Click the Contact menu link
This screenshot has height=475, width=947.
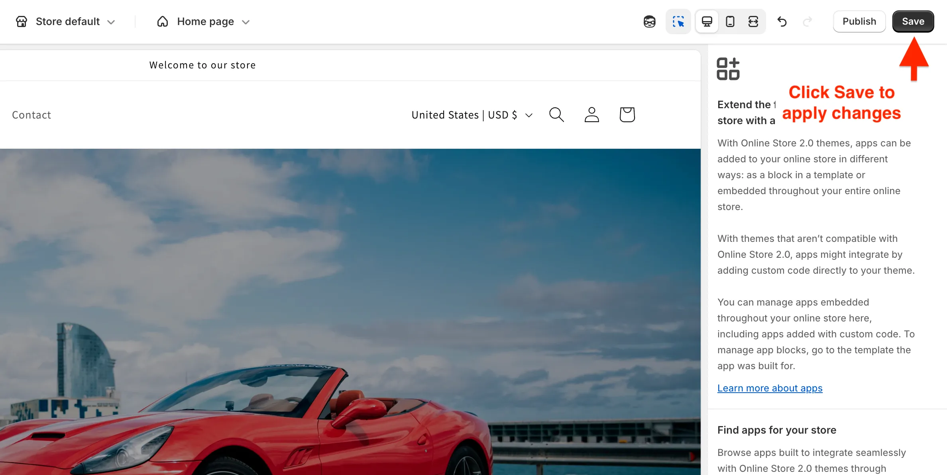pyautogui.click(x=31, y=115)
